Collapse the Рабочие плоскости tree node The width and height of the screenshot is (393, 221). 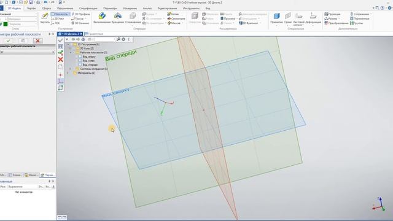coord(71,53)
